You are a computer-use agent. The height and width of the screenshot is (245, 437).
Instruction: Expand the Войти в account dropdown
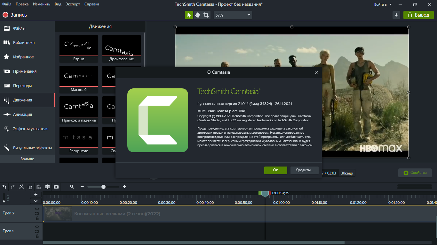(383, 4)
